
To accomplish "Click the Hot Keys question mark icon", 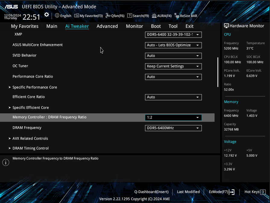I will [x=263, y=192].
